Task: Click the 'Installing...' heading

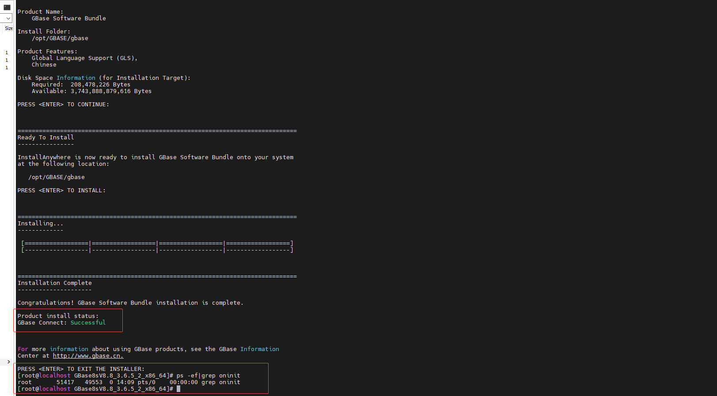Action: coord(40,224)
